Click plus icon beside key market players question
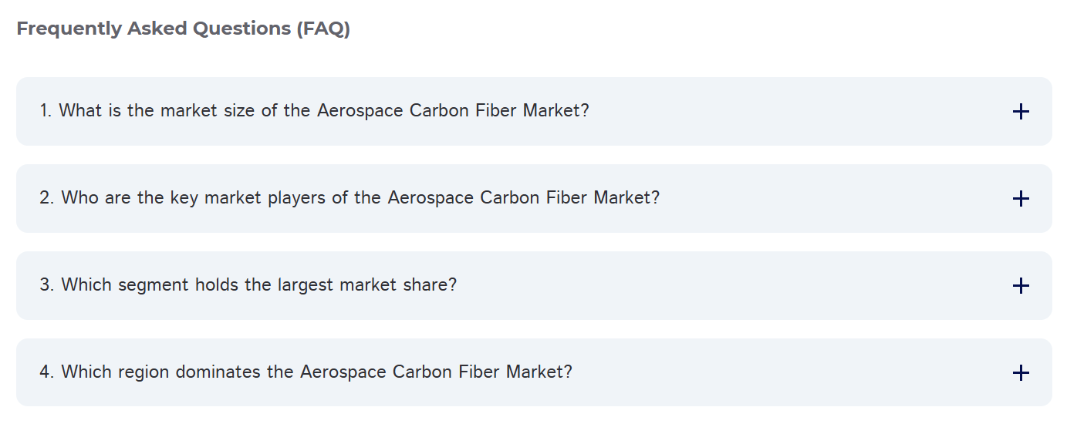 pos(1020,199)
